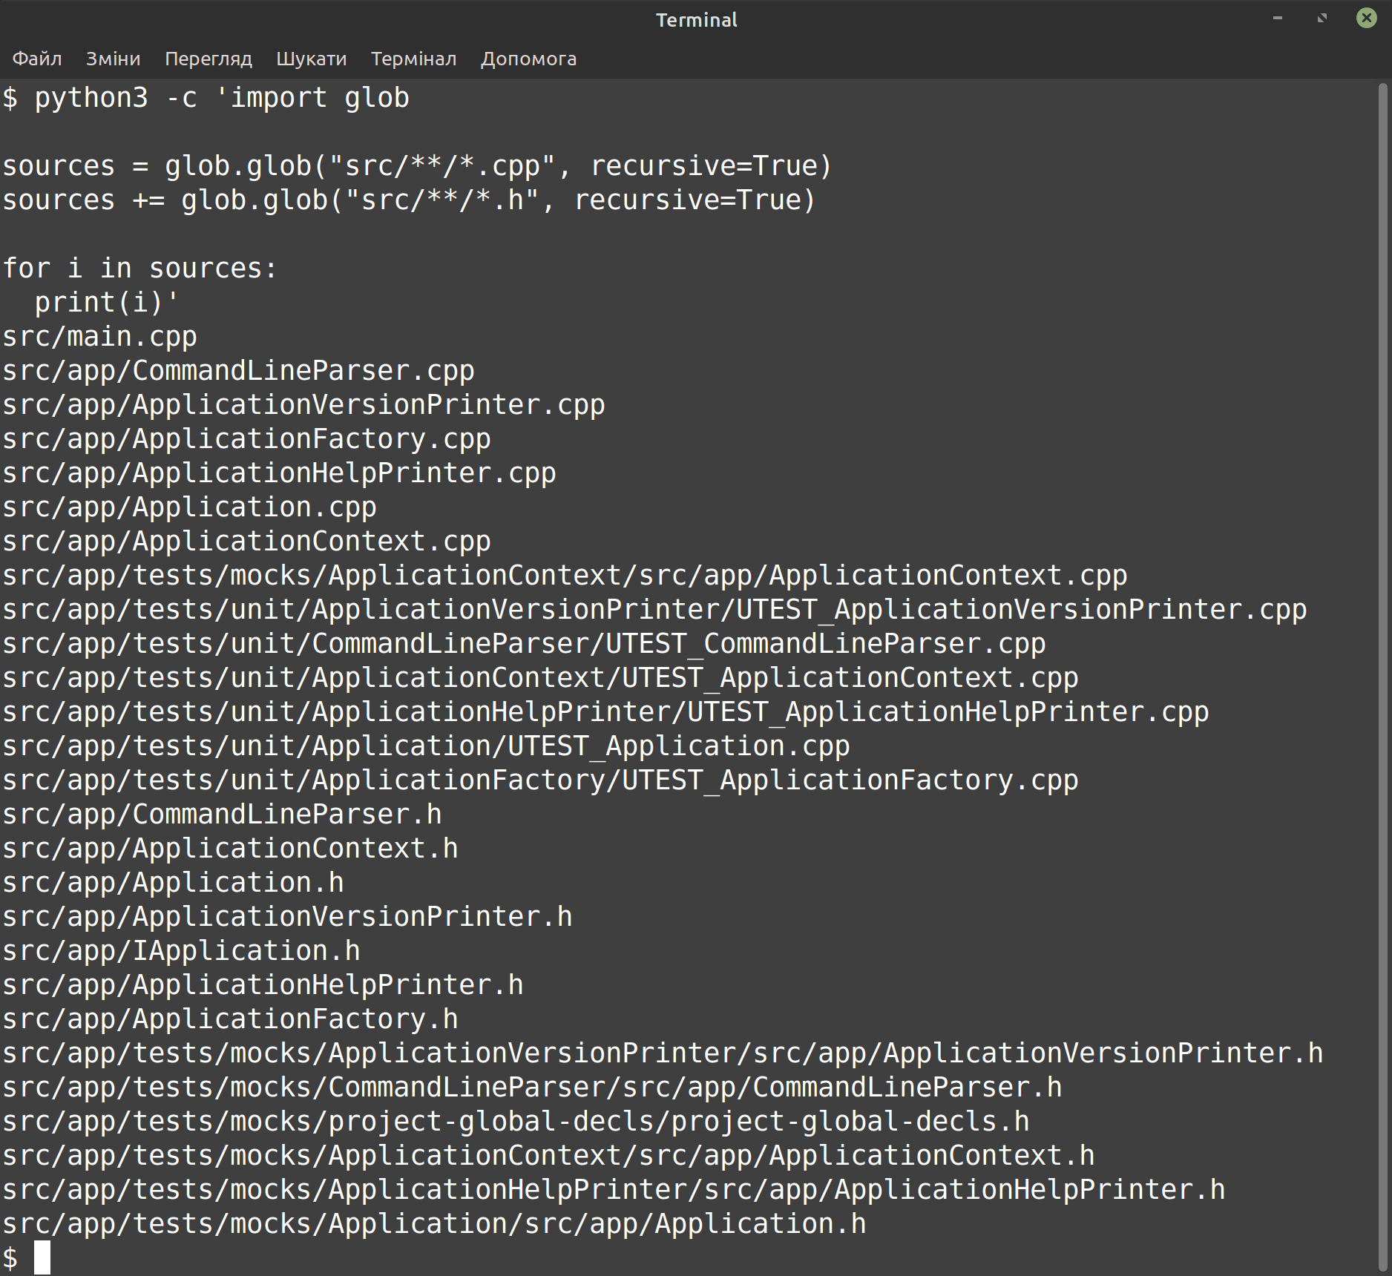The width and height of the screenshot is (1392, 1276).
Task: Minimize the Terminal window
Action: 1278,19
